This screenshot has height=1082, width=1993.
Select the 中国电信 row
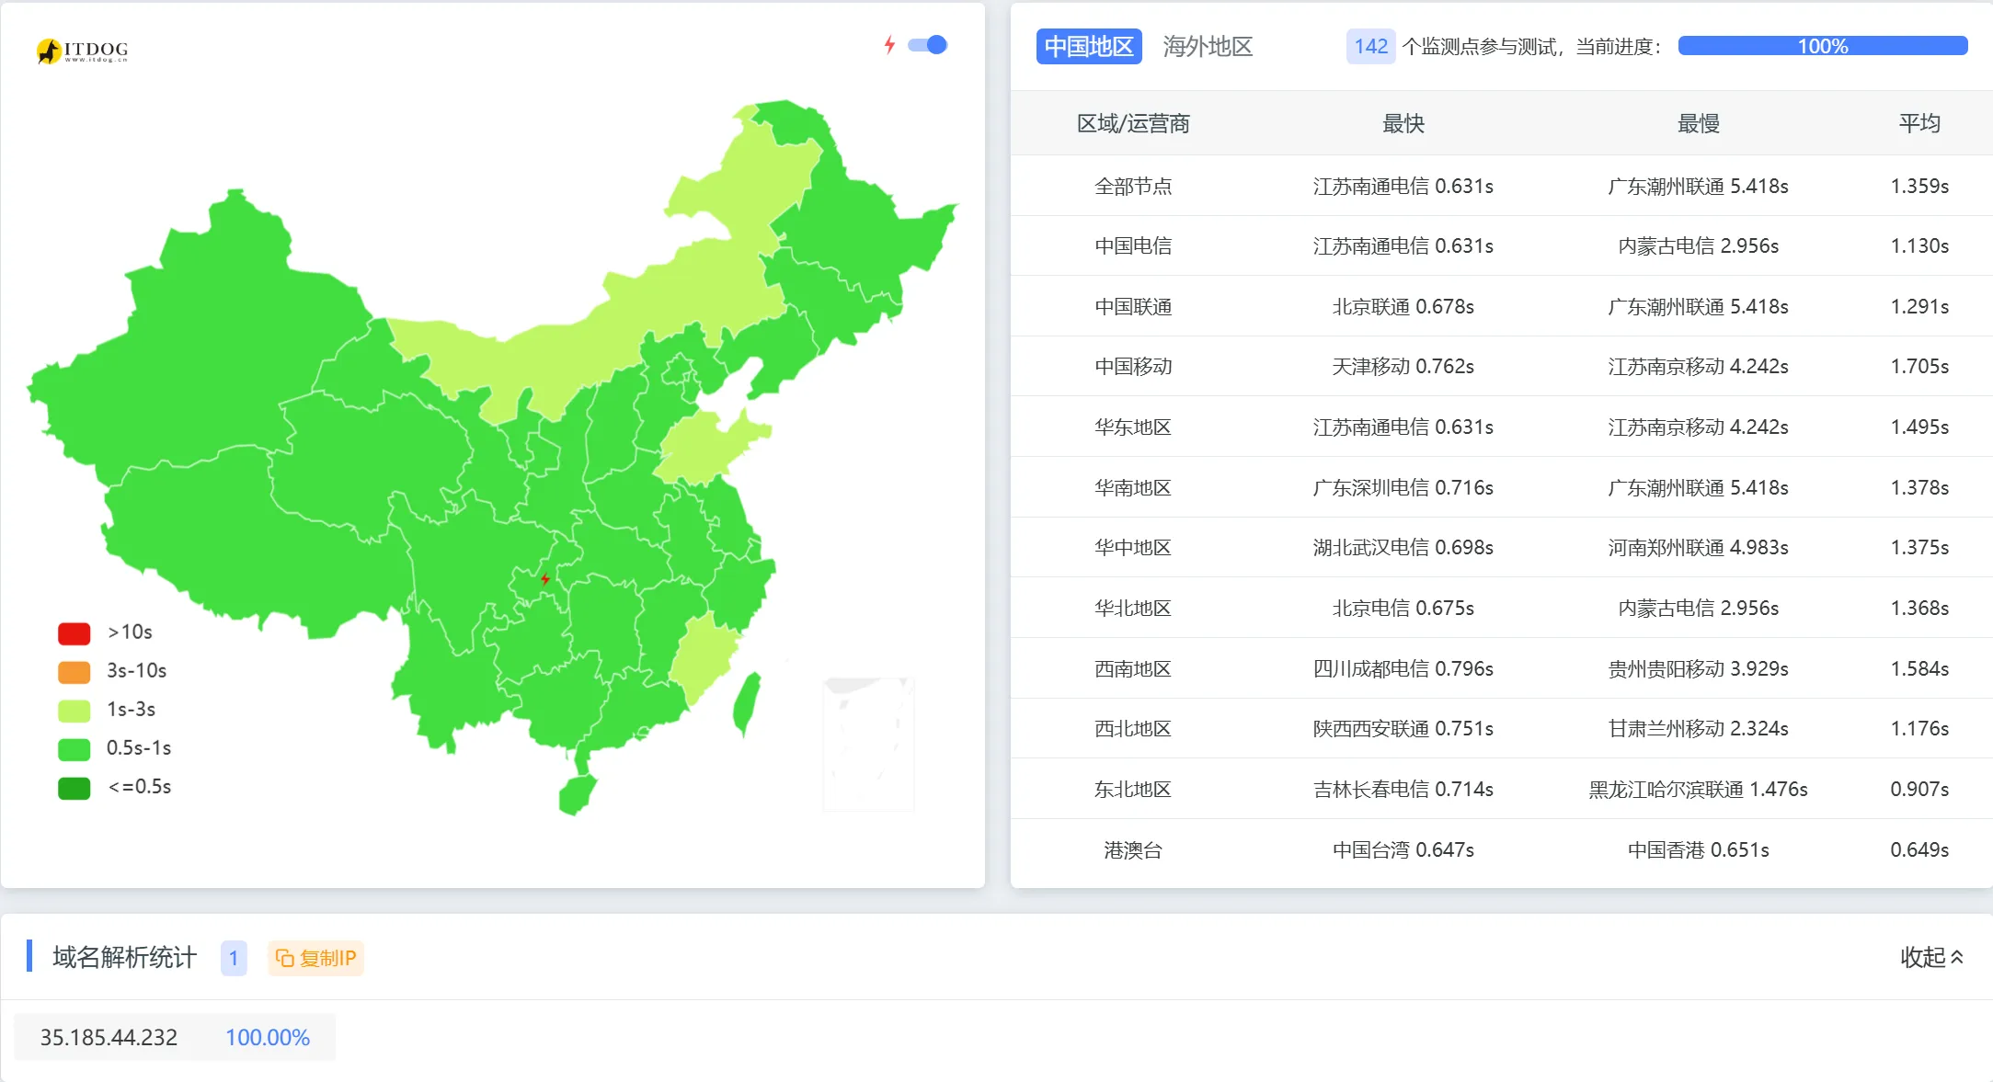(1133, 245)
